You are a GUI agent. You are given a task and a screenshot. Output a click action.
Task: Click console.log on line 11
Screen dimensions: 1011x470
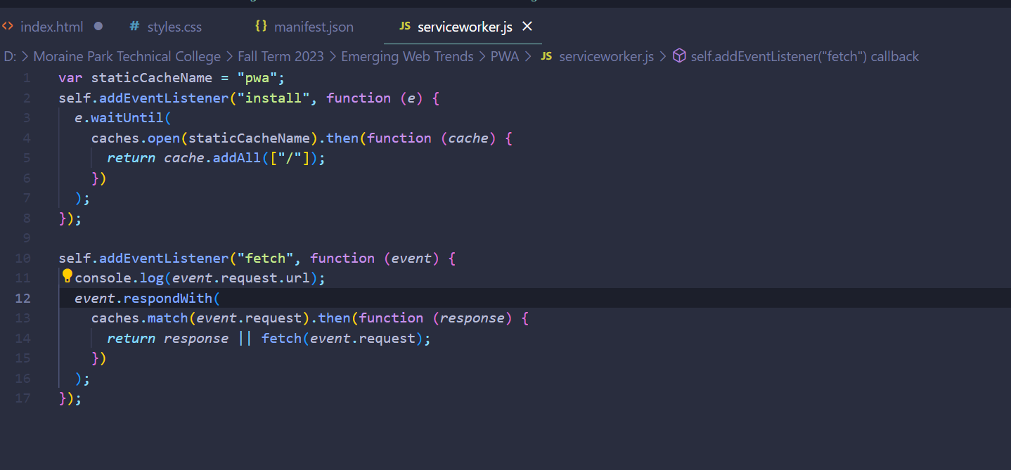coord(120,278)
